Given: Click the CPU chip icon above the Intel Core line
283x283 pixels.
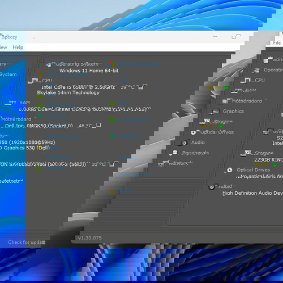Looking at the screenshot, I should click(33, 81).
